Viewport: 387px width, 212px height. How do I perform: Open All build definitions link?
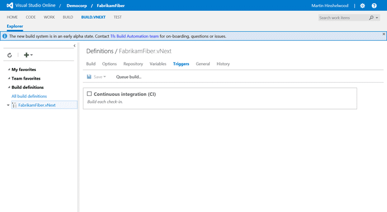[29, 96]
